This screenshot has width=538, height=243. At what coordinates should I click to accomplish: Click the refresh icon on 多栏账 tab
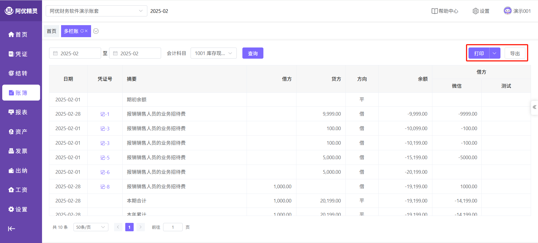click(82, 31)
